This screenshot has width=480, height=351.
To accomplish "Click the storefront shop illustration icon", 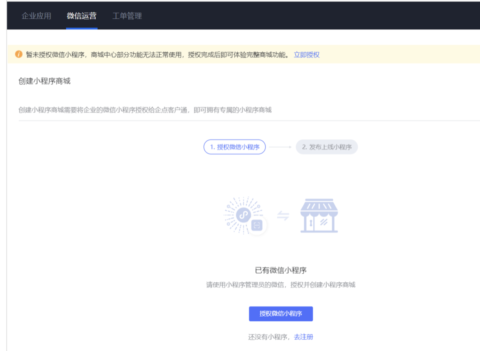I will coord(319,216).
